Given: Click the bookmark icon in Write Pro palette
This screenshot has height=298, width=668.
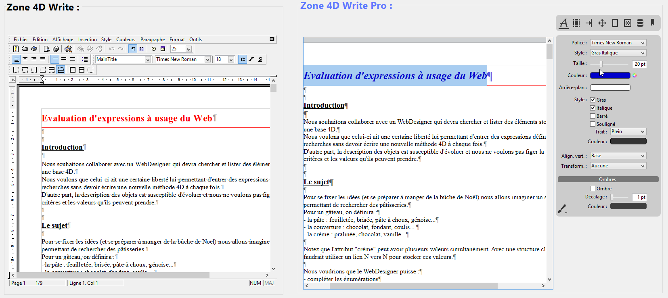Looking at the screenshot, I should (x=652, y=23).
